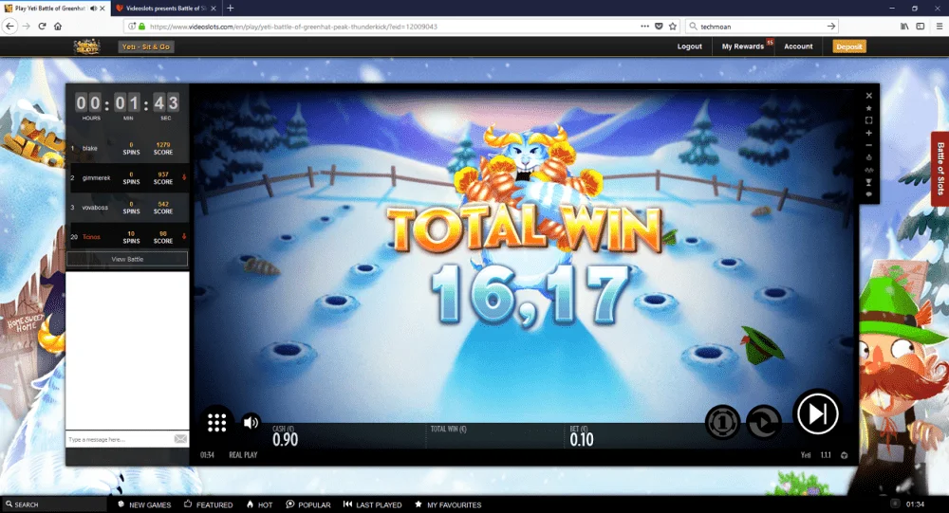Focus the chat message input field
The width and height of the screenshot is (949, 513).
pos(119,439)
